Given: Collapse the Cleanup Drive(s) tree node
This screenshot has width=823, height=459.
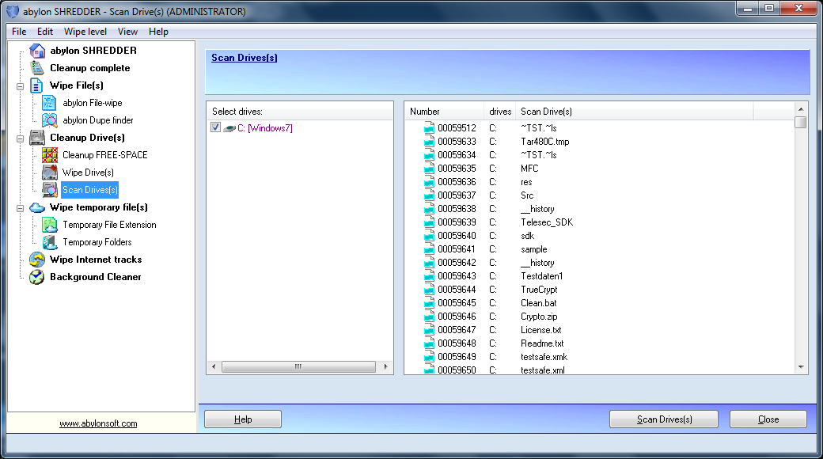Looking at the screenshot, I should click(x=20, y=138).
